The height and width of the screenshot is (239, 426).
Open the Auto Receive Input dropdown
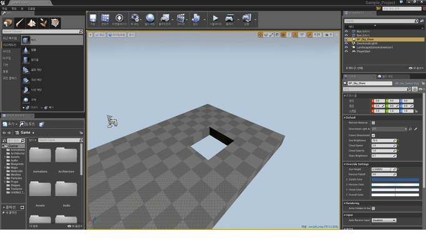coord(384,220)
